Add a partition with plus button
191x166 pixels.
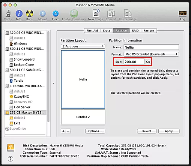point(63,131)
